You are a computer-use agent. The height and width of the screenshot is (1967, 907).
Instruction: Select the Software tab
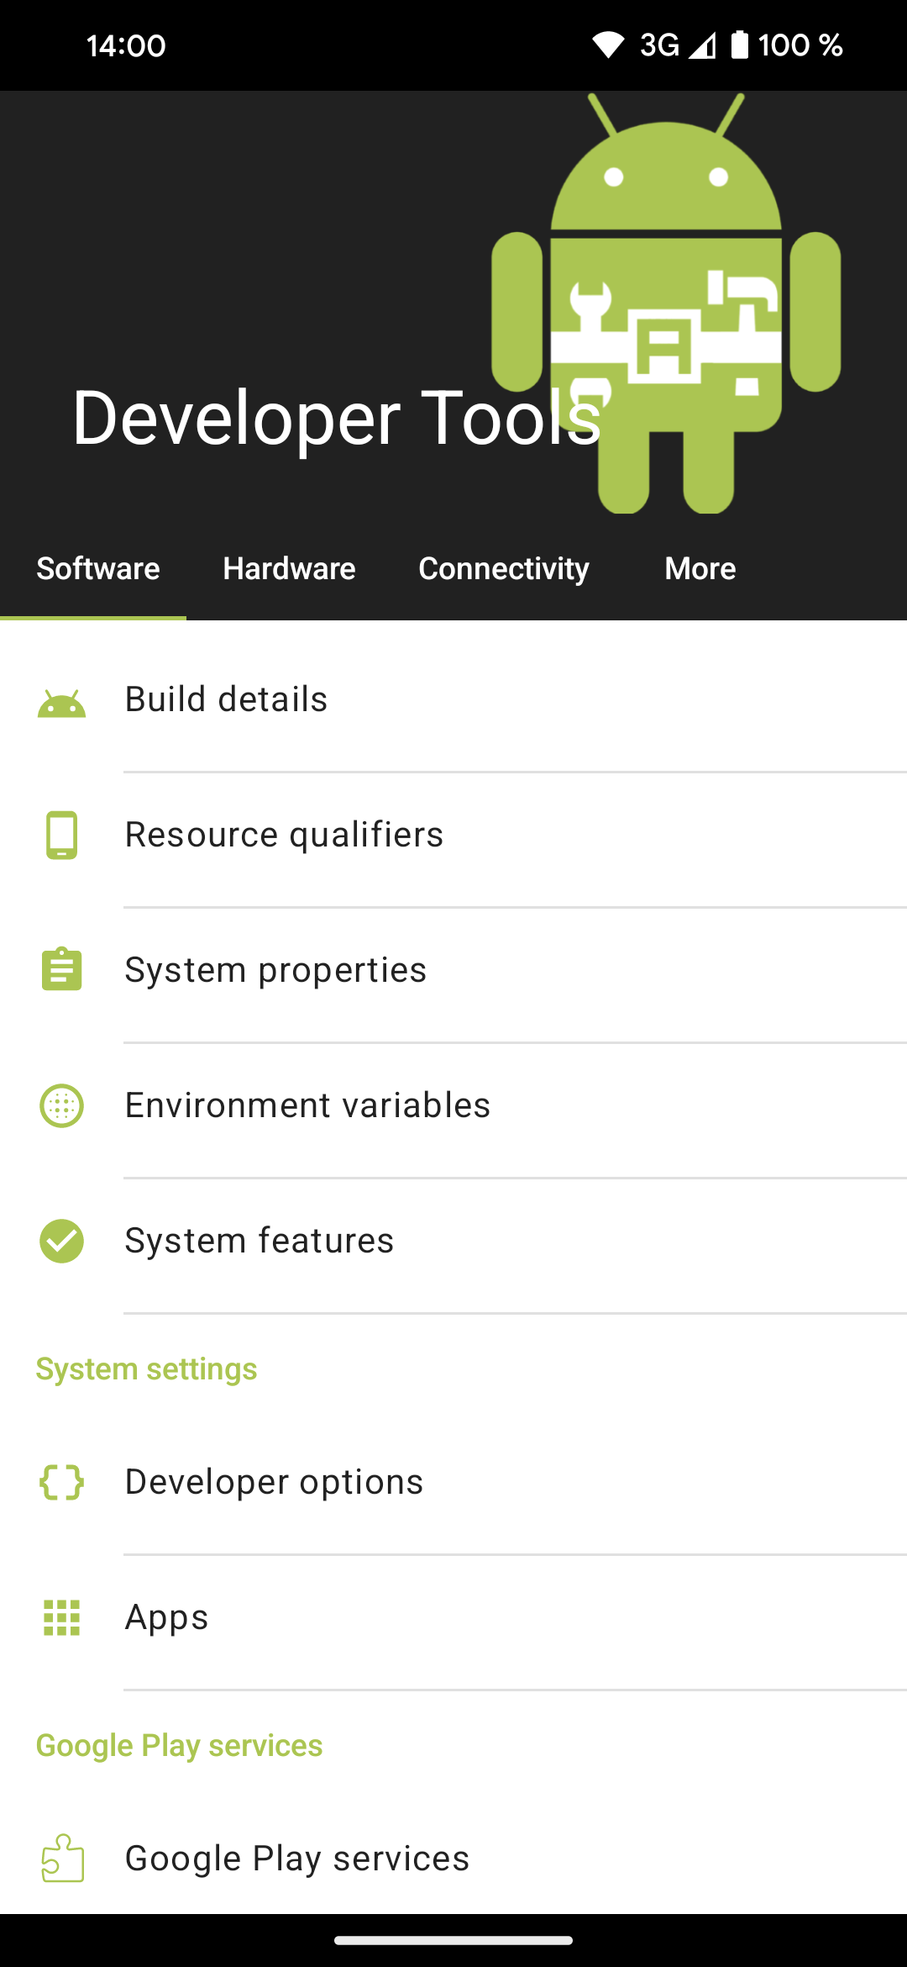click(98, 569)
